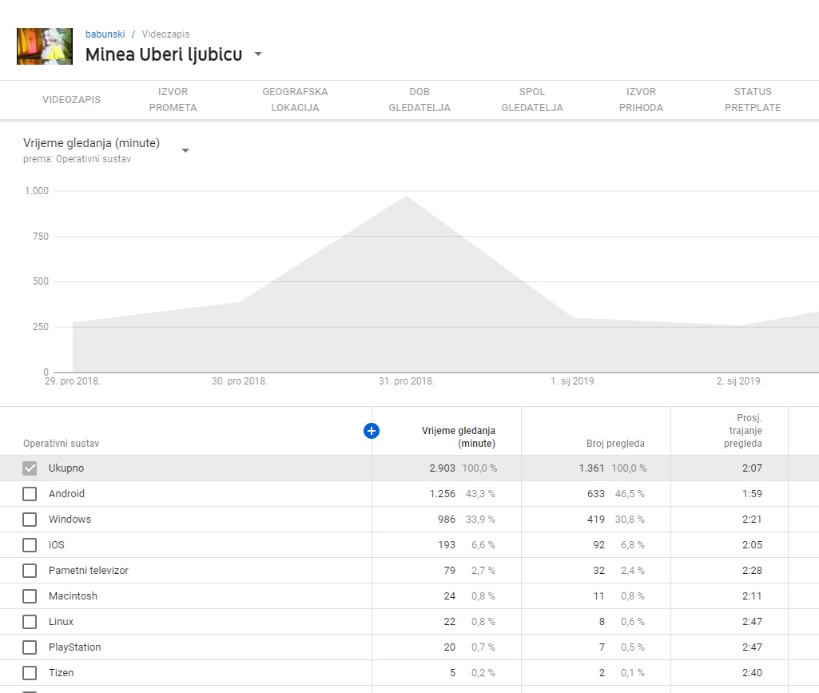Check the Android row checkbox
This screenshot has height=693, width=819.
[30, 494]
